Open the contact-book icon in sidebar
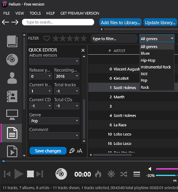Image resolution: width=178 pixels, height=192 pixels. pyautogui.click(x=12, y=96)
